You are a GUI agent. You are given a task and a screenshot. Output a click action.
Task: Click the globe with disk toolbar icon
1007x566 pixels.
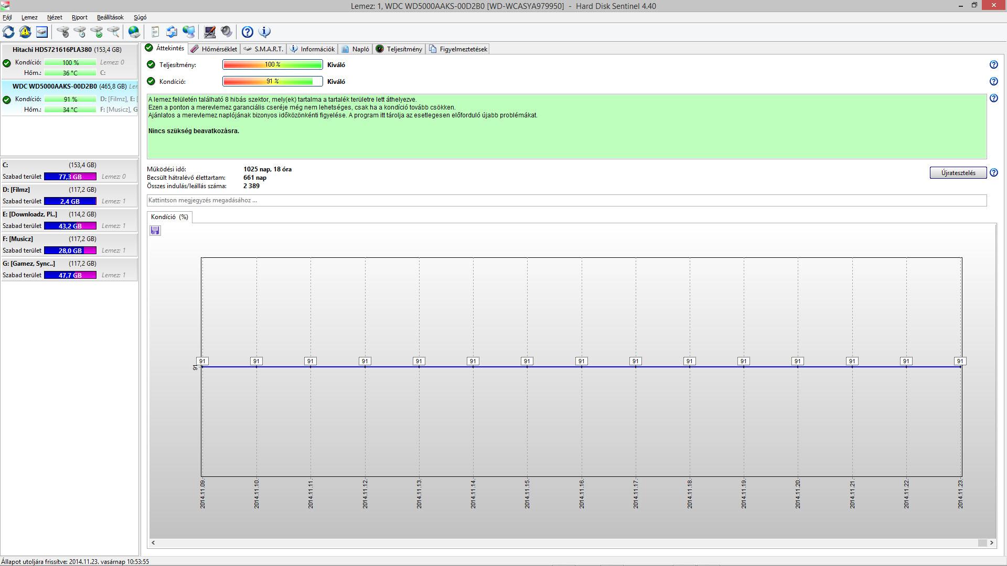134,32
